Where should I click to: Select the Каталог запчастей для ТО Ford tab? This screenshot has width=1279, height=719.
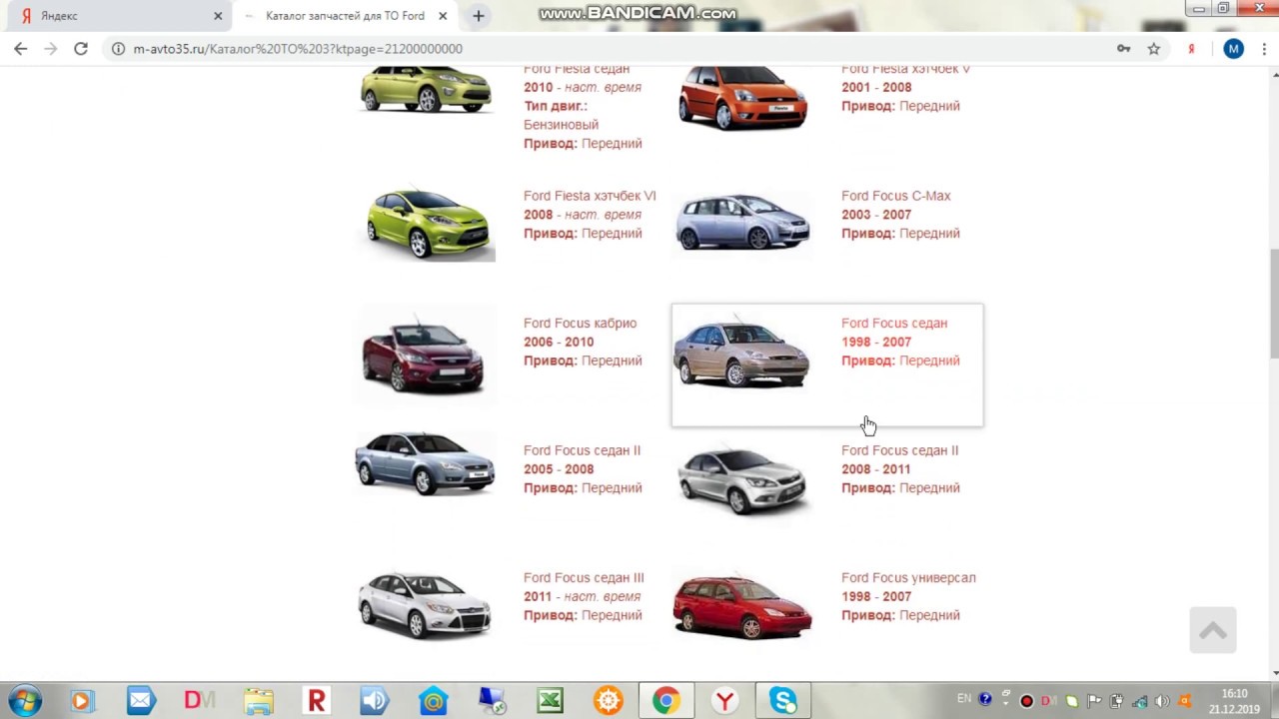click(345, 16)
